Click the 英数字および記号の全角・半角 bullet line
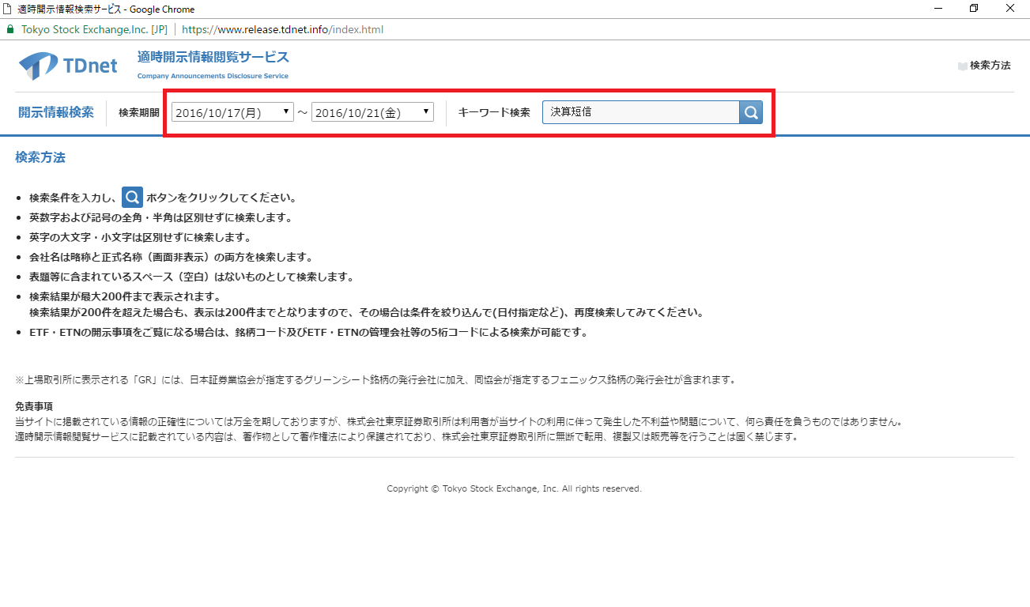The width and height of the screenshot is (1030, 607). 160,217
